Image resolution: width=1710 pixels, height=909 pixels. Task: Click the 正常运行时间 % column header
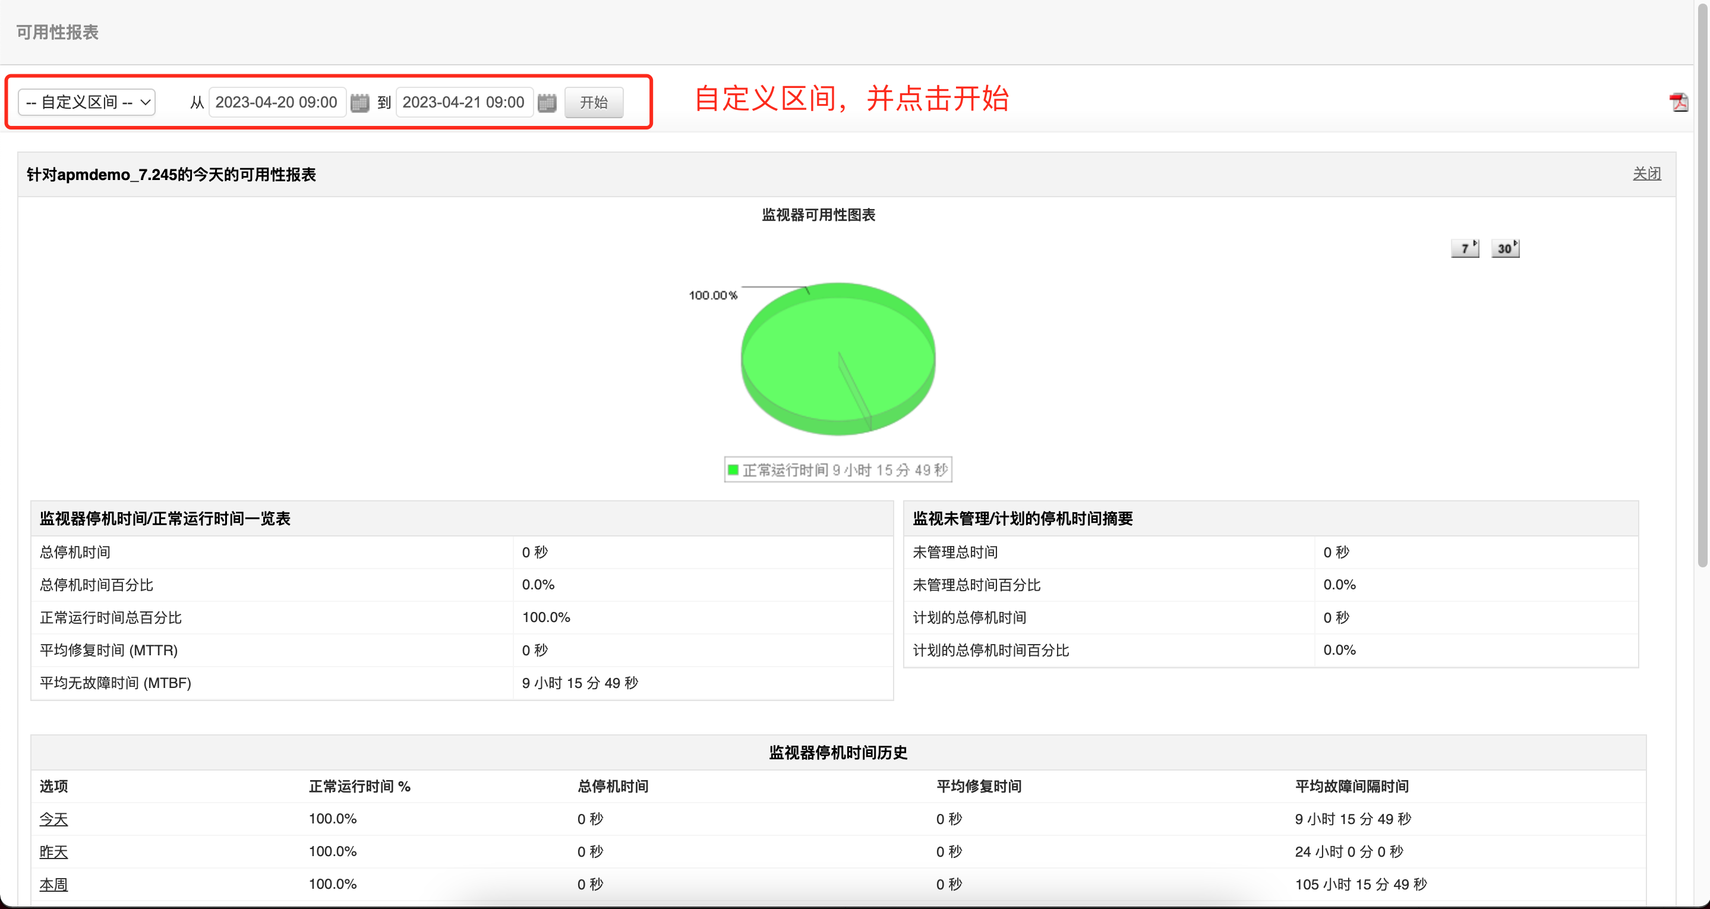click(x=359, y=786)
